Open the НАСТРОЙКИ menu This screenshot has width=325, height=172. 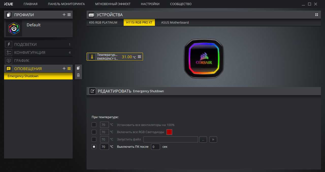point(150,4)
